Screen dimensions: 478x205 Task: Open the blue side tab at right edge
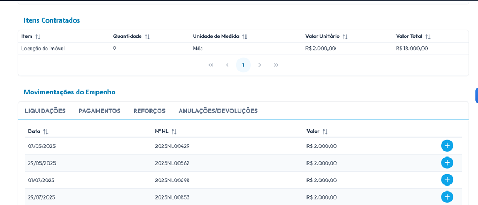click(x=476, y=96)
